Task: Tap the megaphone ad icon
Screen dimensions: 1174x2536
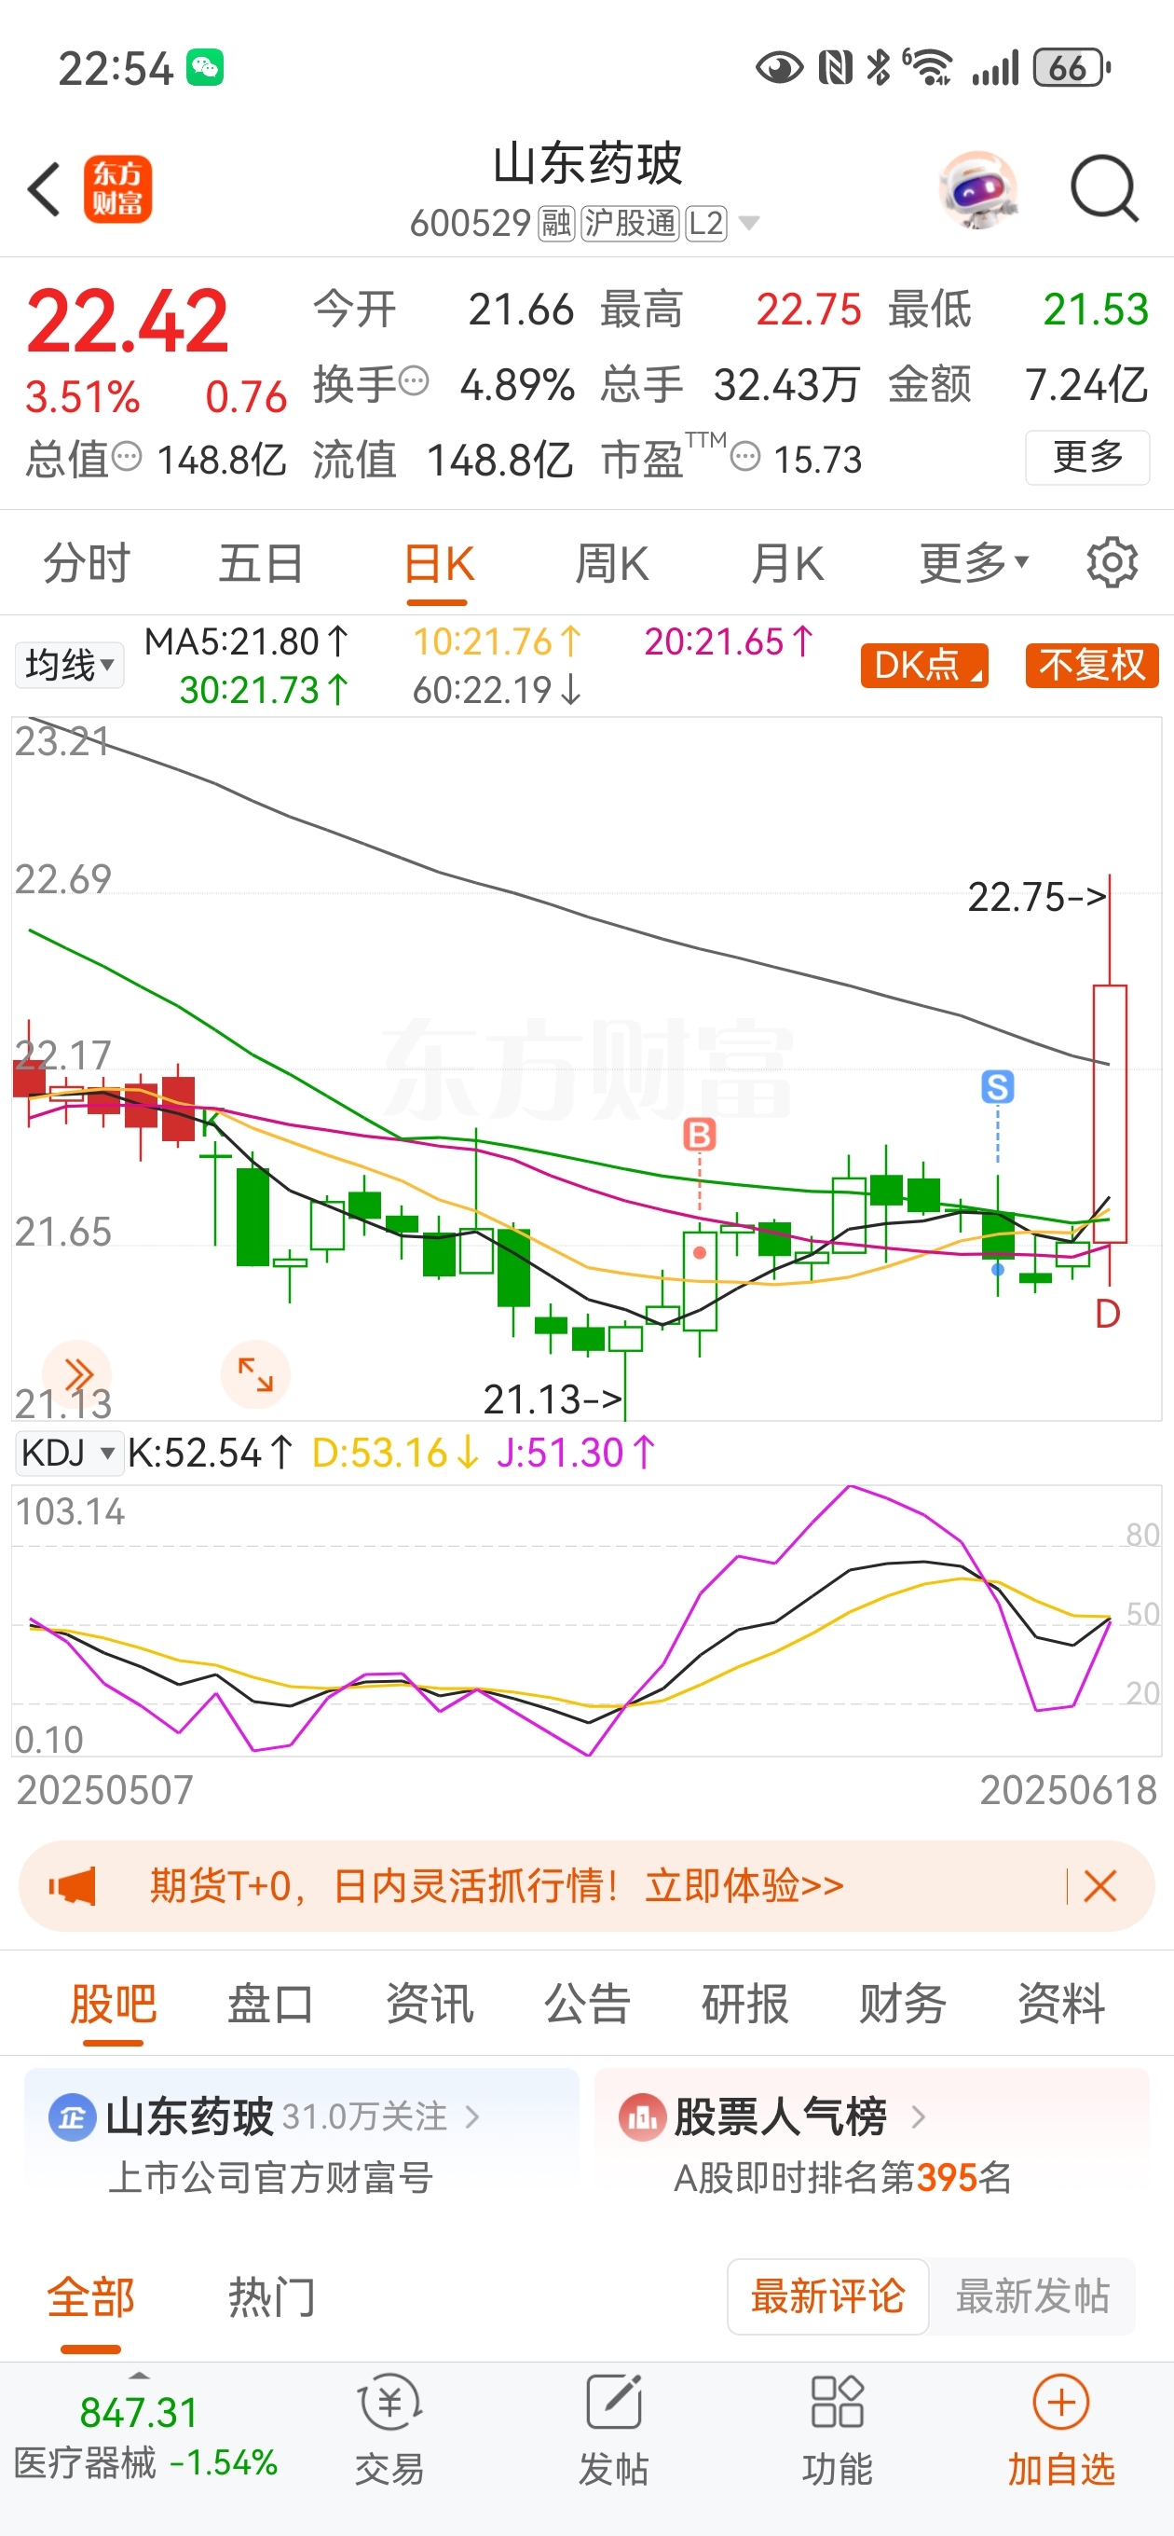Action: click(73, 1886)
